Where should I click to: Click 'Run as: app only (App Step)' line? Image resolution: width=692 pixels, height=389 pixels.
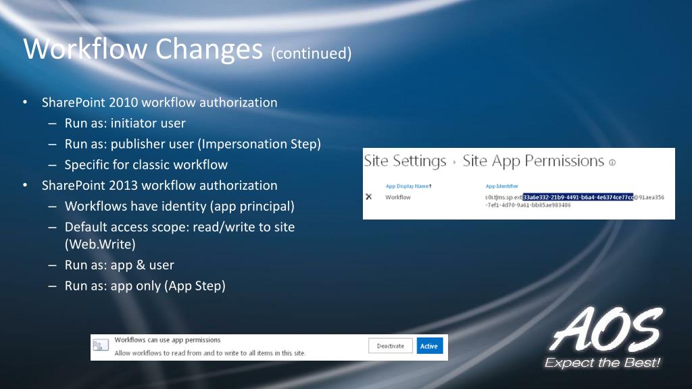pyautogui.click(x=145, y=286)
